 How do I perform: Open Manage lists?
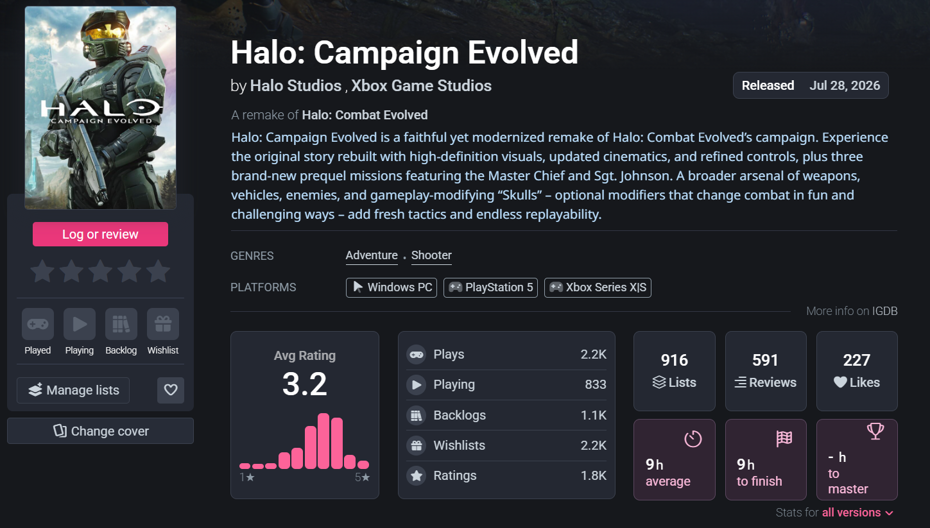pyautogui.click(x=73, y=390)
